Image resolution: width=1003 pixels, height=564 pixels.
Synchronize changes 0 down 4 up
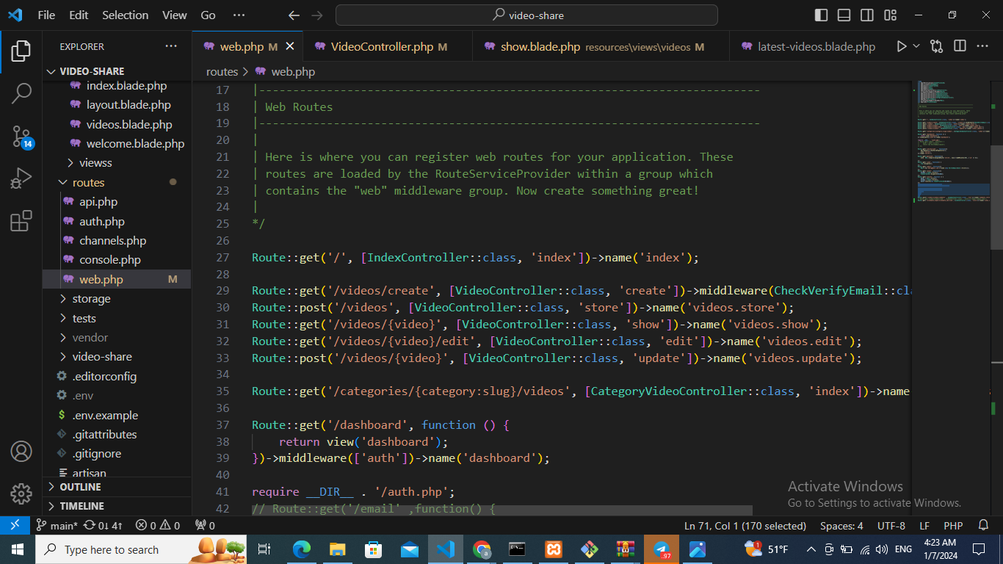point(104,526)
